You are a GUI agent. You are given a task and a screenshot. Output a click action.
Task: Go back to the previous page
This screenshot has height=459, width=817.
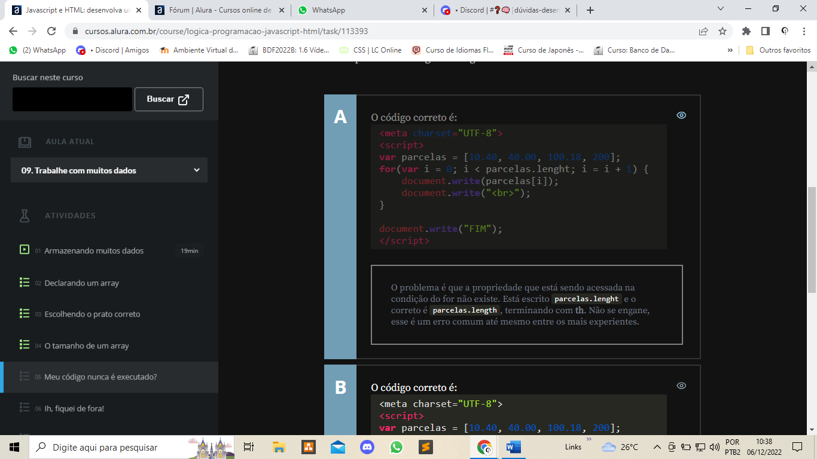[13, 31]
